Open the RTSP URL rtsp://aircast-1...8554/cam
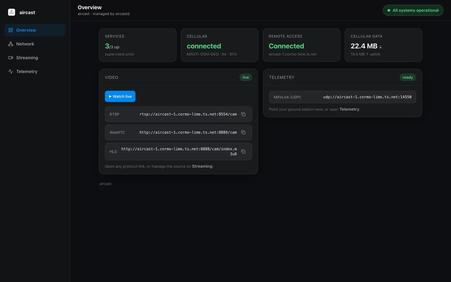The image size is (451, 282). 188,114
